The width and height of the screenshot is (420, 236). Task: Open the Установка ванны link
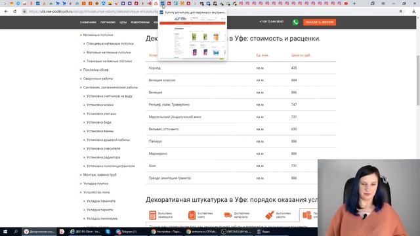[100, 131]
